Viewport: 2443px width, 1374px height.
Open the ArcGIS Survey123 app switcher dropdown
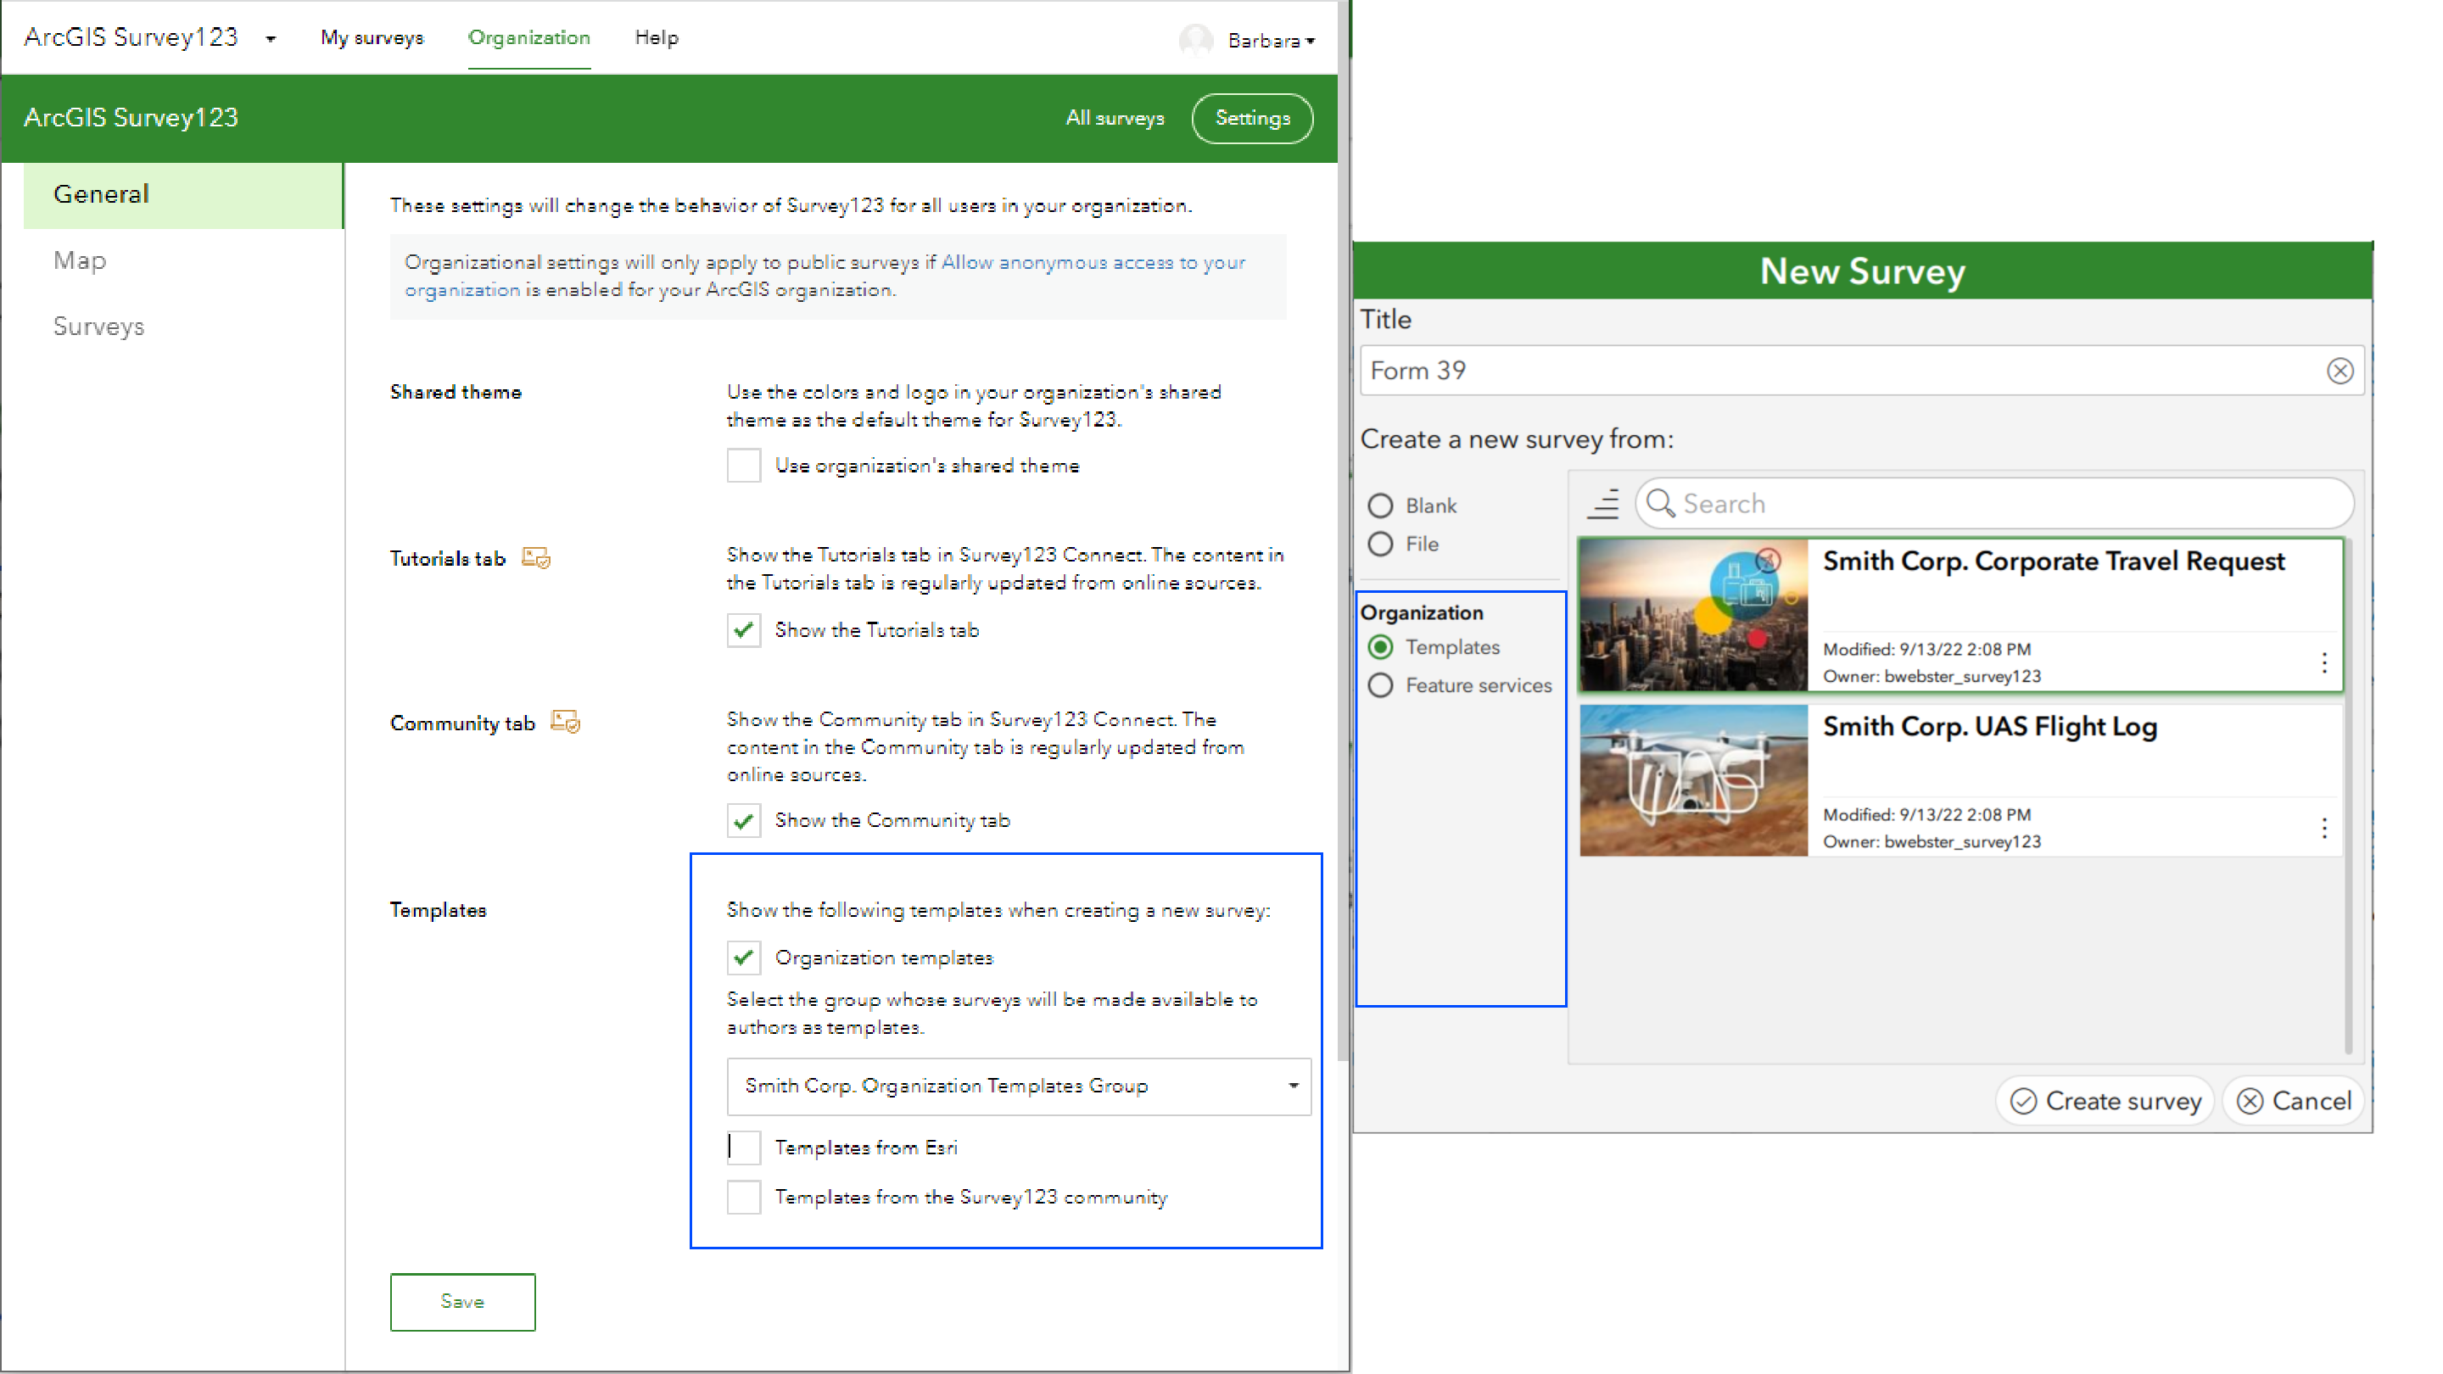(x=271, y=38)
